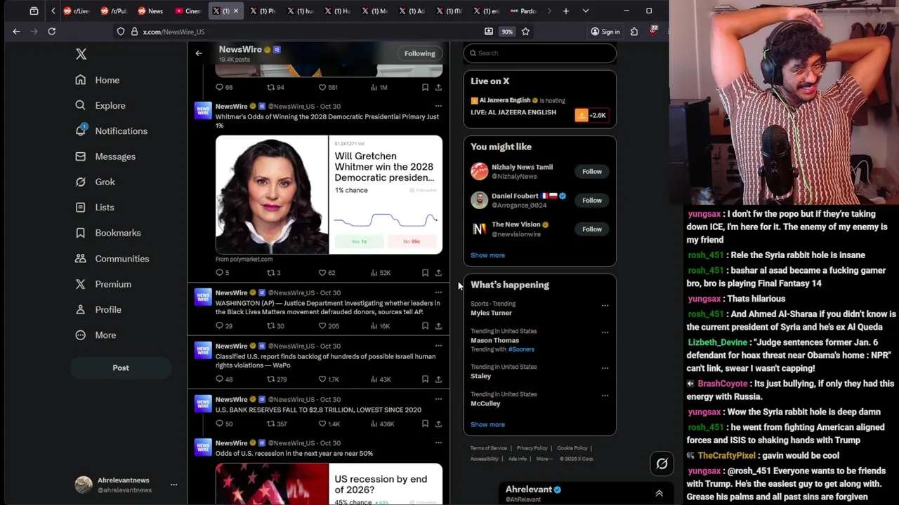Screen dimensions: 899x505
Task: Click the Bookmarks sidebar icon
Action: (80, 233)
